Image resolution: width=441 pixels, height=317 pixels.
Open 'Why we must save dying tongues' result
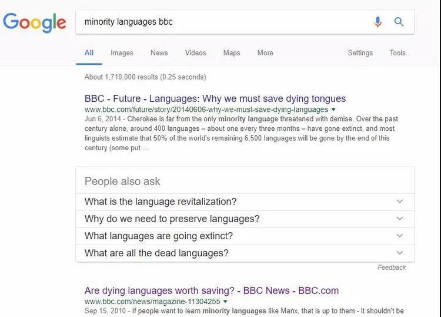tap(215, 98)
